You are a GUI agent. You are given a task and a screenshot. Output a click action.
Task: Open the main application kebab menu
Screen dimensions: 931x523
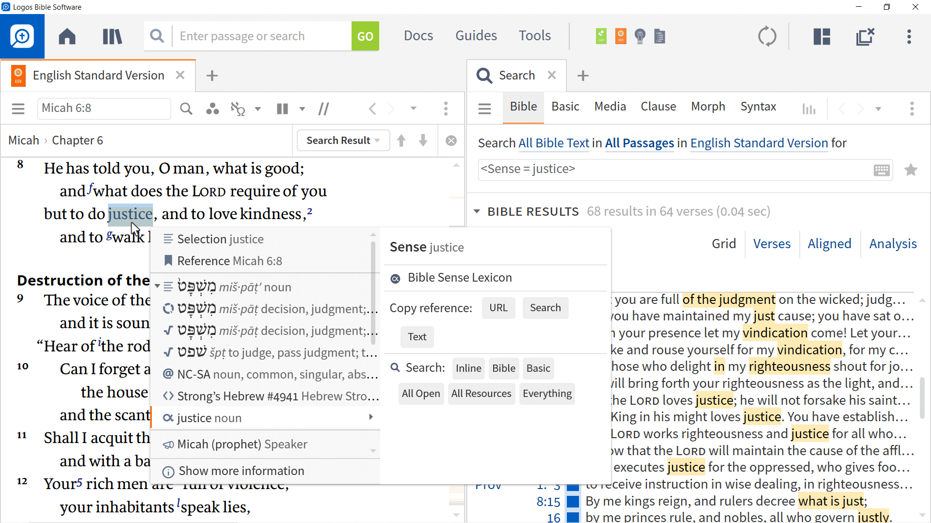point(909,36)
